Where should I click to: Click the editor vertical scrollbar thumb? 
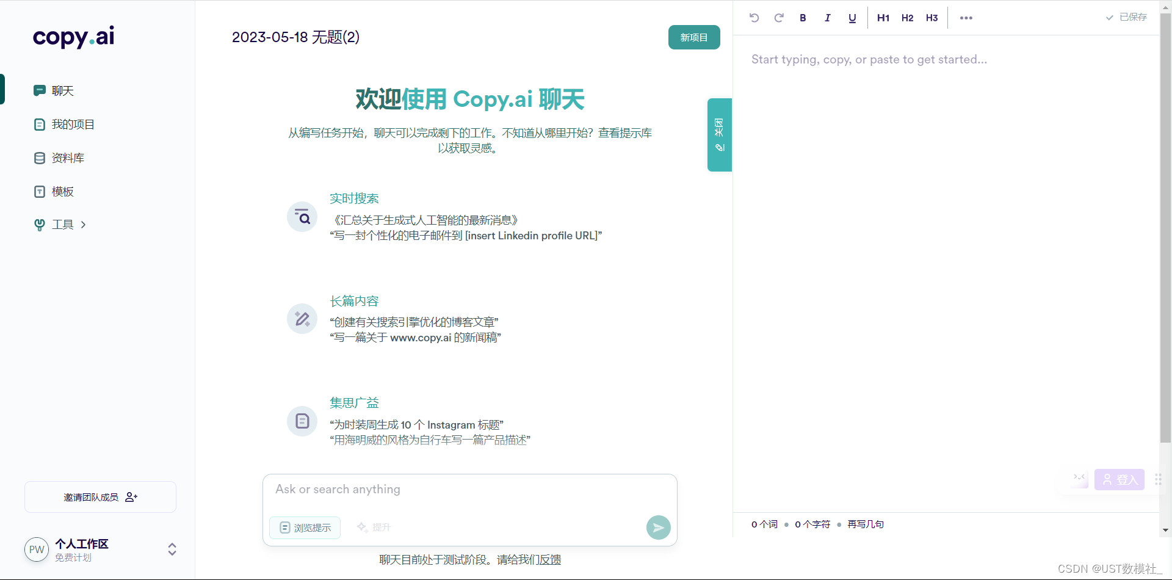click(1165, 229)
